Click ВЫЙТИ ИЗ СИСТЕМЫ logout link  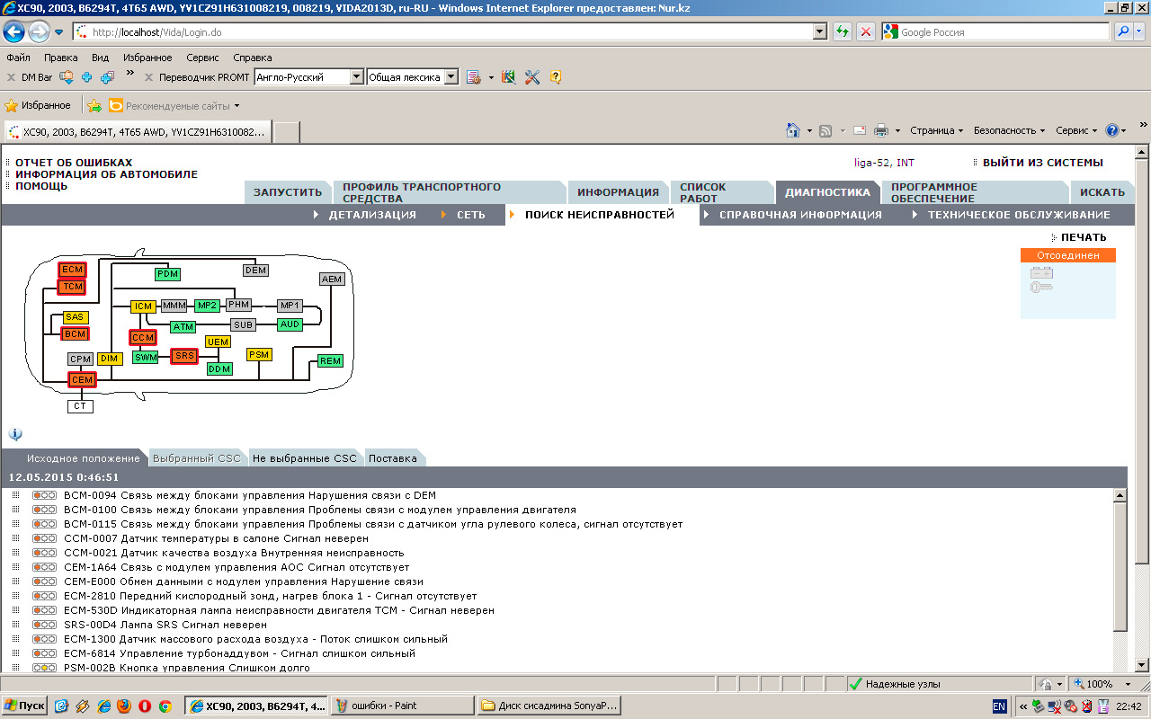pyautogui.click(x=1041, y=163)
